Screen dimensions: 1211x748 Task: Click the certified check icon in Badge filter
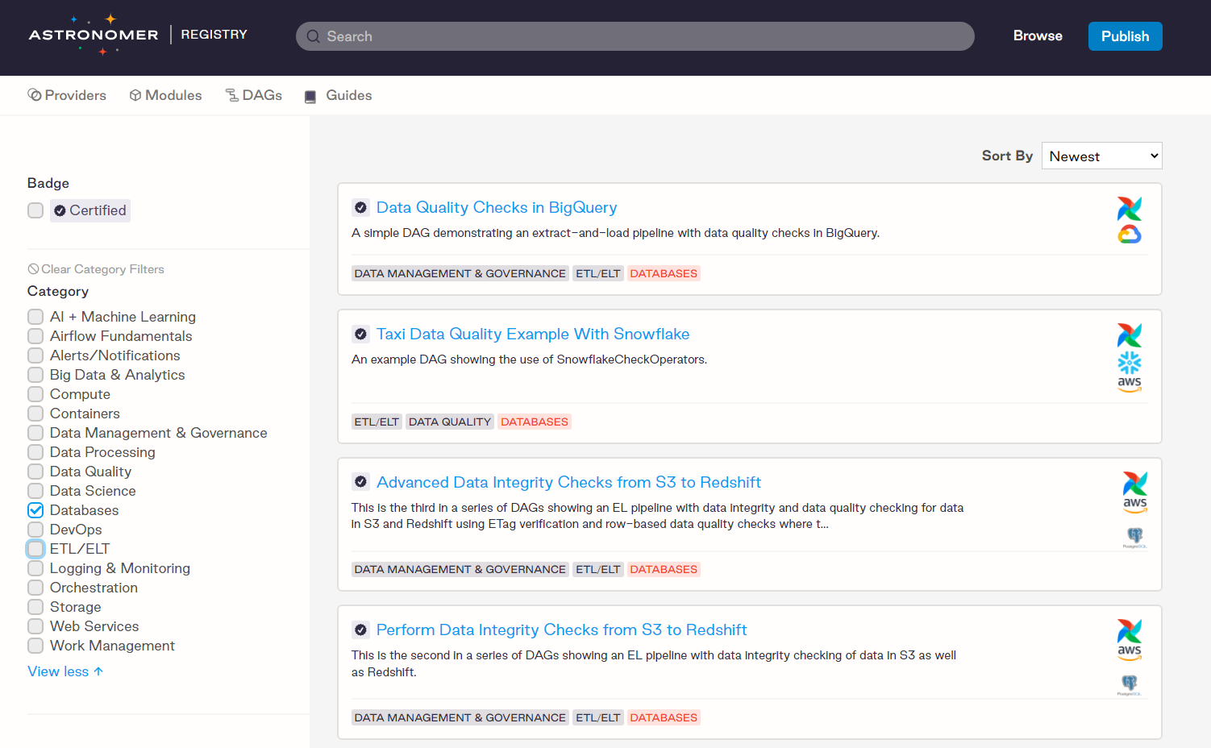pos(60,211)
